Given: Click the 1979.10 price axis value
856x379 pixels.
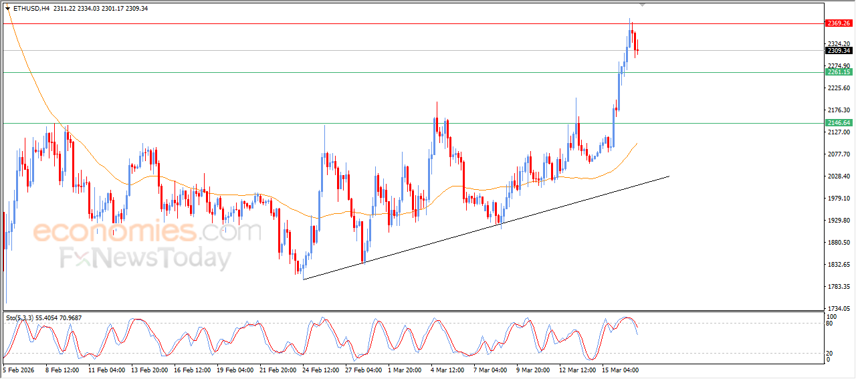Looking at the screenshot, I should pyautogui.click(x=838, y=198).
